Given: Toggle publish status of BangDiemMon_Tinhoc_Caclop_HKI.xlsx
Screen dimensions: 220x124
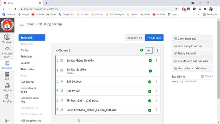Looking at the screenshot, I should [x=150, y=110].
